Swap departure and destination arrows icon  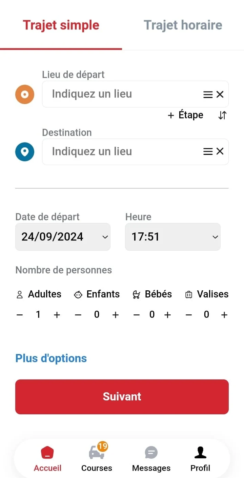tap(222, 116)
